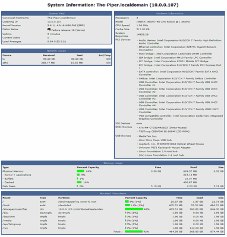Viewport: 227px width, 237px height.
Task: Click the Host bridge Cedarview DRAM Controller entry
Action: click(x=175, y=54)
